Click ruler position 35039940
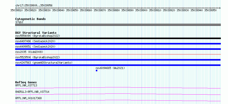Screen dimensions: 228x104 (197, 10)
